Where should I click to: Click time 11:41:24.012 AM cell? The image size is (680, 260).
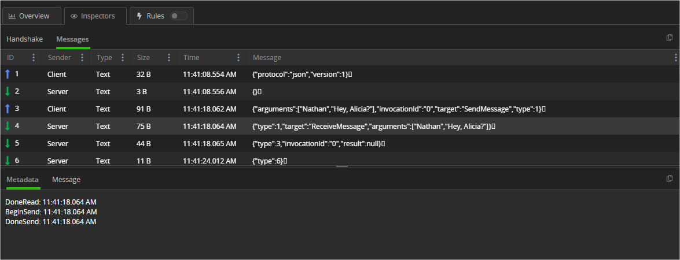(x=209, y=161)
